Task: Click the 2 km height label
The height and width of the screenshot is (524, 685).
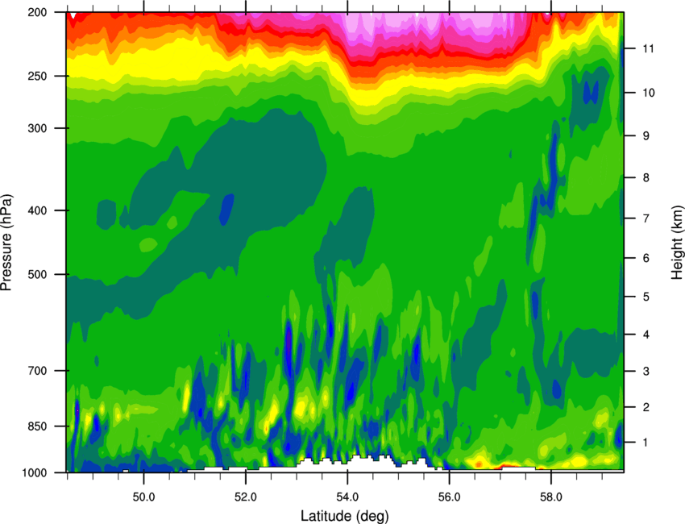Action: point(646,407)
